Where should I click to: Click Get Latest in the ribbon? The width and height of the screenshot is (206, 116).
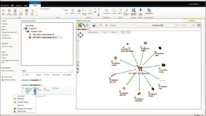[x=141, y=11]
